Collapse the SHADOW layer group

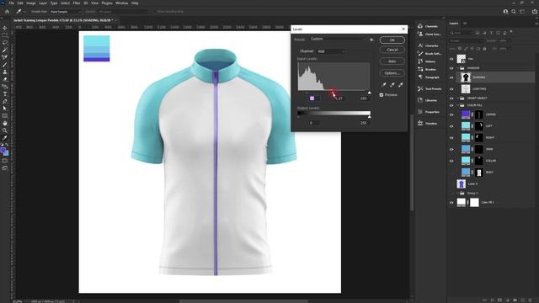tap(458, 68)
